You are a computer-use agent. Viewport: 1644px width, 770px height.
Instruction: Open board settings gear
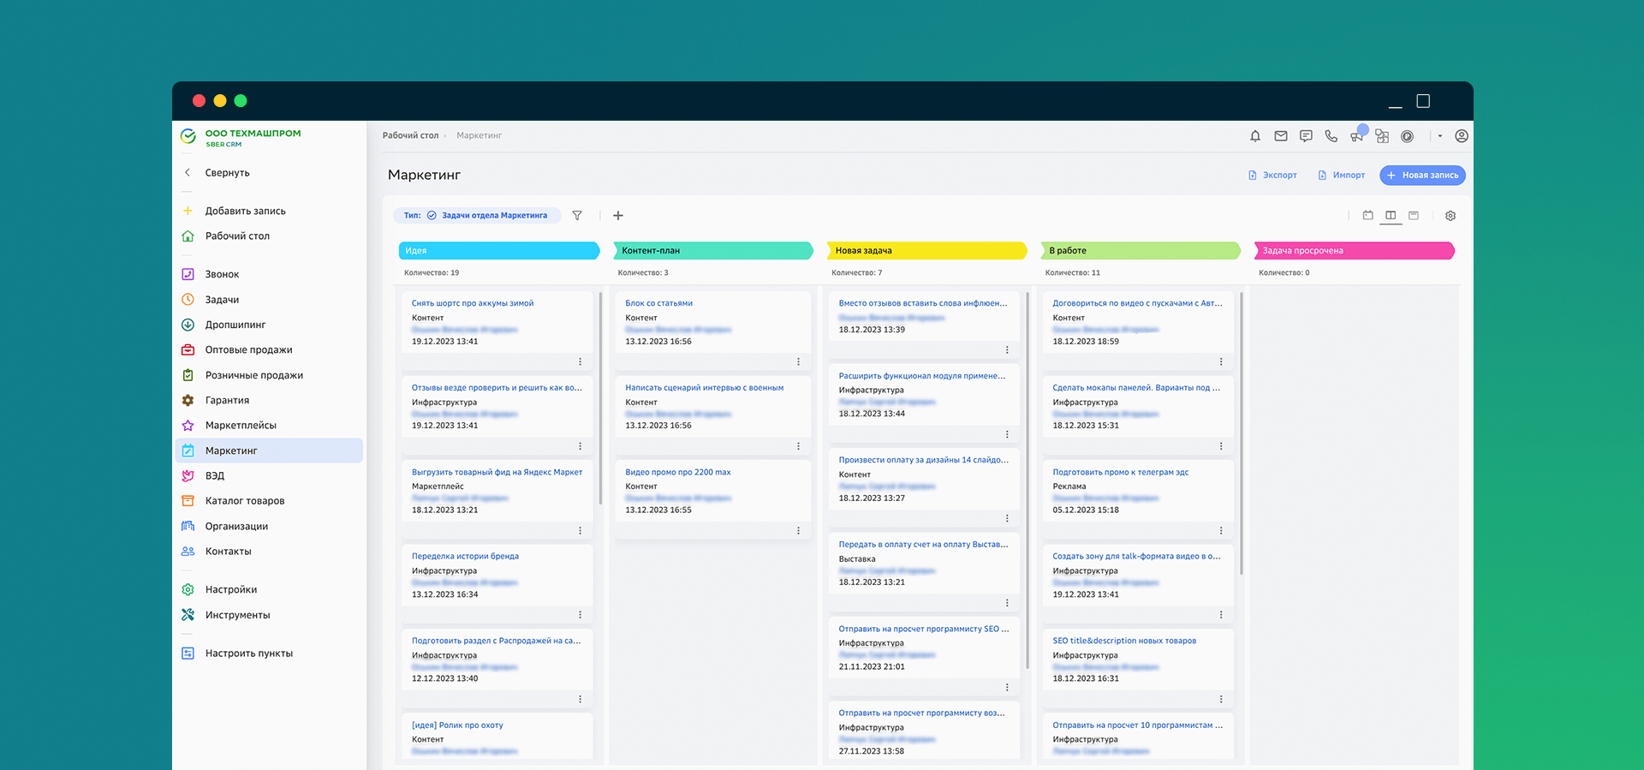coord(1450,216)
